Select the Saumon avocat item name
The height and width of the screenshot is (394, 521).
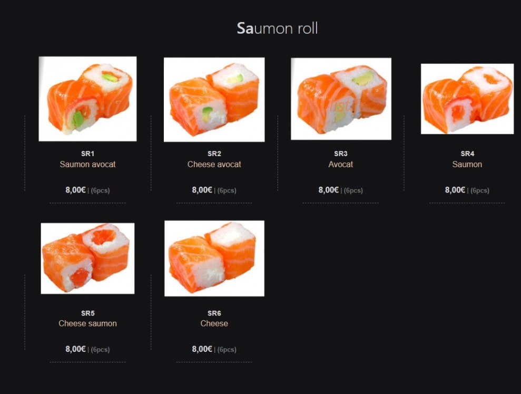[88, 165]
